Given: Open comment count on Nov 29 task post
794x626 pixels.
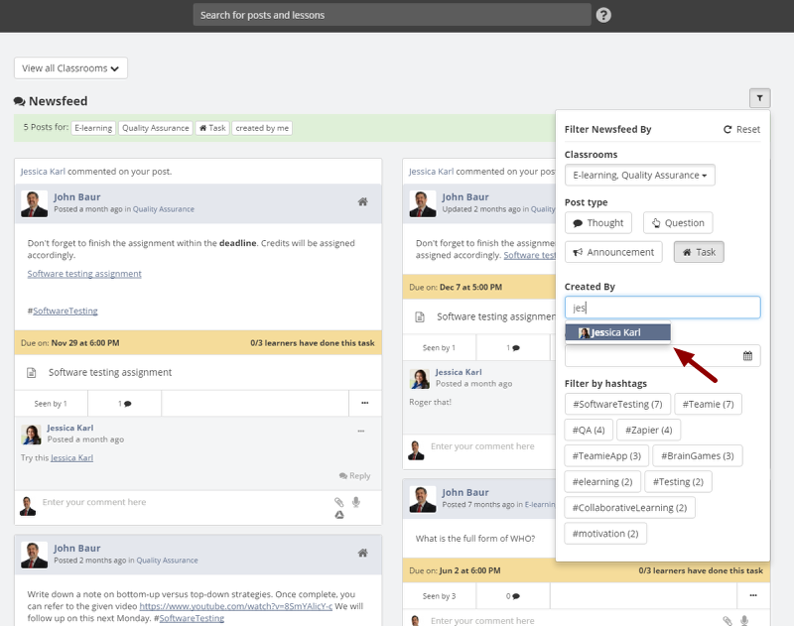Looking at the screenshot, I should point(125,404).
